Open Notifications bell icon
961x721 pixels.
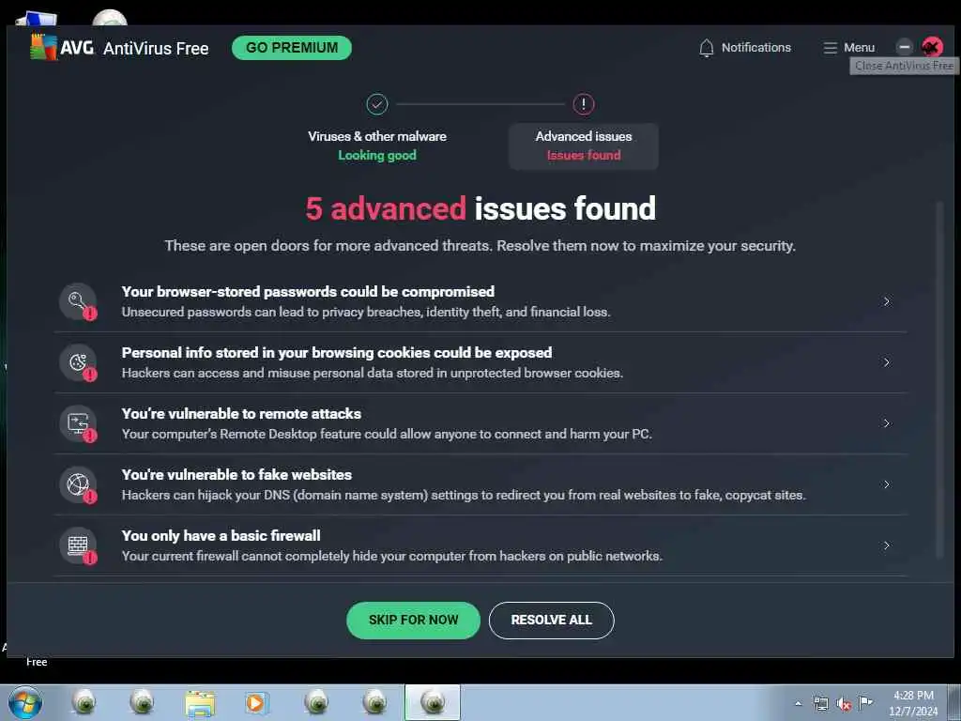pos(706,48)
